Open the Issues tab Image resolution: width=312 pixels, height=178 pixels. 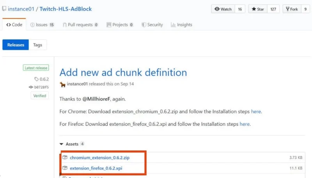tap(42, 25)
